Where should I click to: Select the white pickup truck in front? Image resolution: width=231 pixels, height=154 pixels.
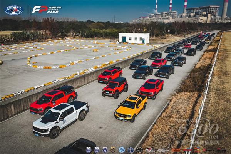pyautogui.click(x=60, y=118)
